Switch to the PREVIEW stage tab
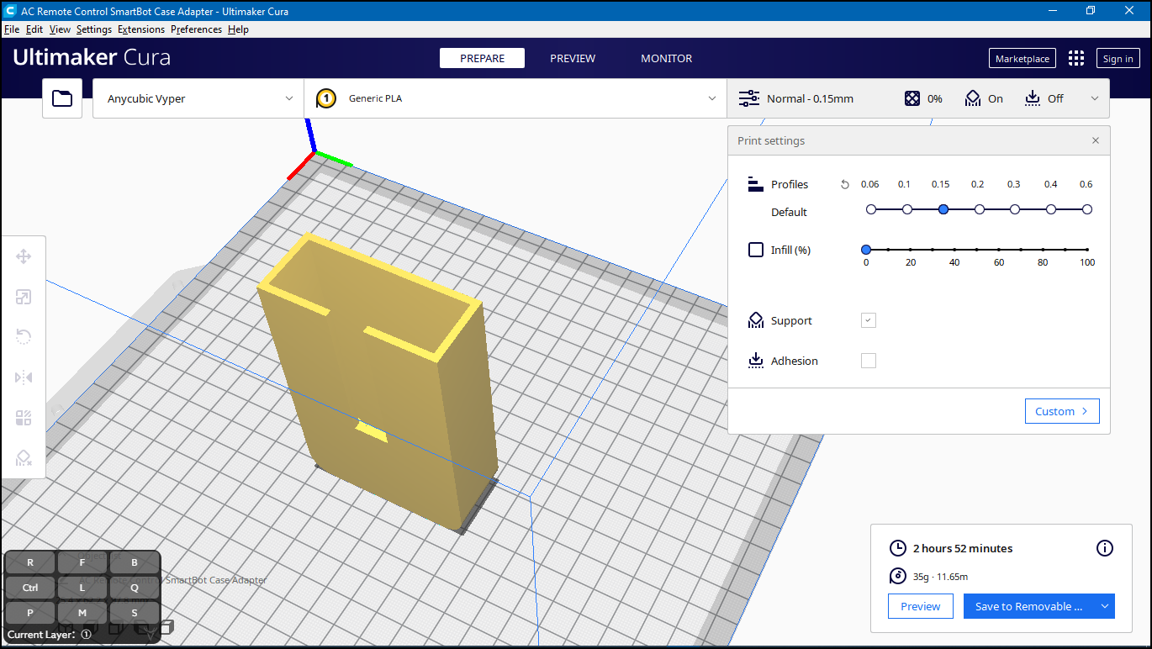1152x649 pixels. click(573, 58)
